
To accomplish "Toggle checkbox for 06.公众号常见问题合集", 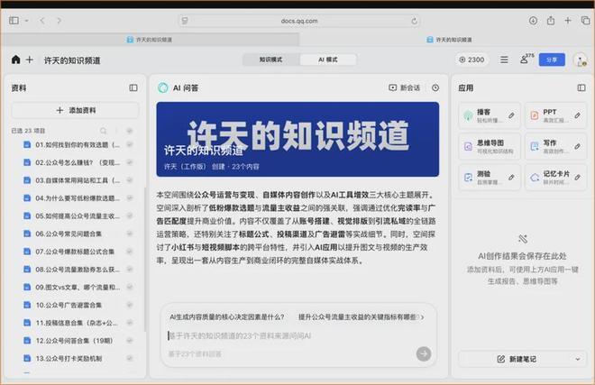I will click(130, 234).
